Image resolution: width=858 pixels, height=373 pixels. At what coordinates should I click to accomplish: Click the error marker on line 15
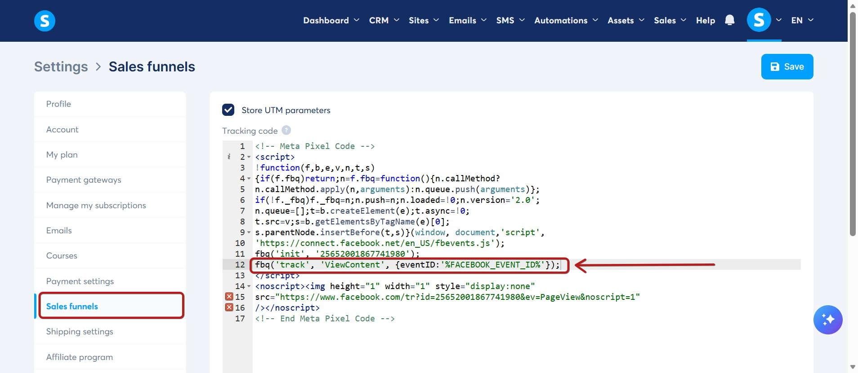pyautogui.click(x=229, y=297)
